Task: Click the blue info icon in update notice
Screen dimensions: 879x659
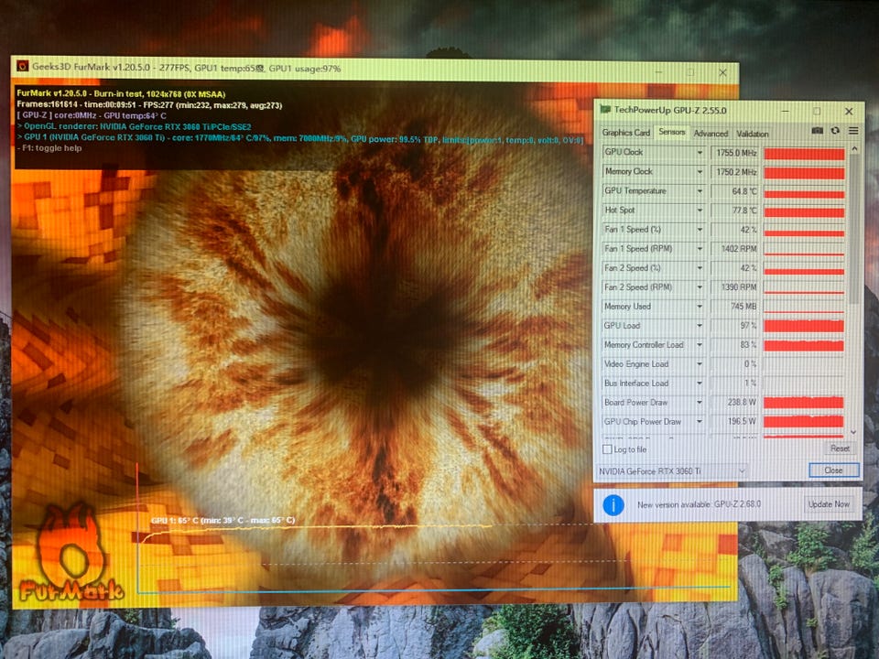Action: tap(613, 505)
